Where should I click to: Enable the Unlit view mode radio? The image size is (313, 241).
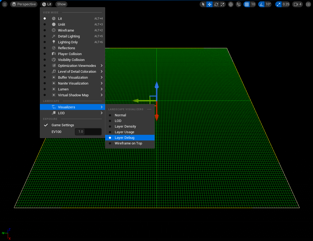[44, 24]
